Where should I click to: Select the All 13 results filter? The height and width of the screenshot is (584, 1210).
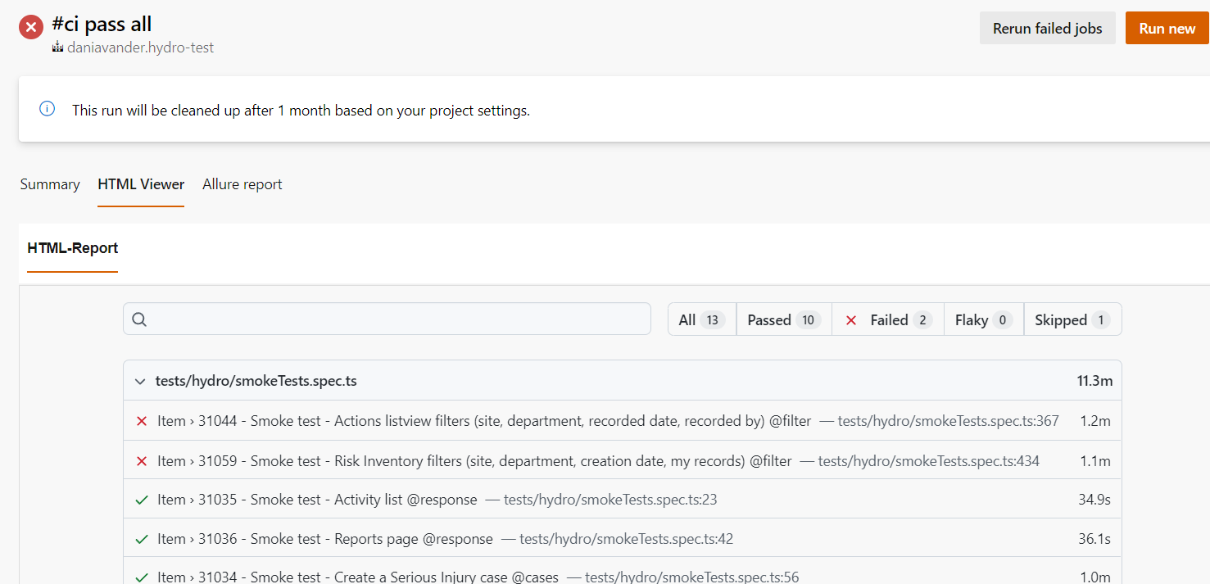pyautogui.click(x=700, y=319)
